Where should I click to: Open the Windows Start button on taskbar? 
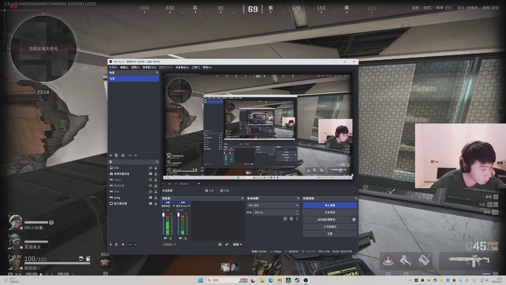click(x=201, y=280)
